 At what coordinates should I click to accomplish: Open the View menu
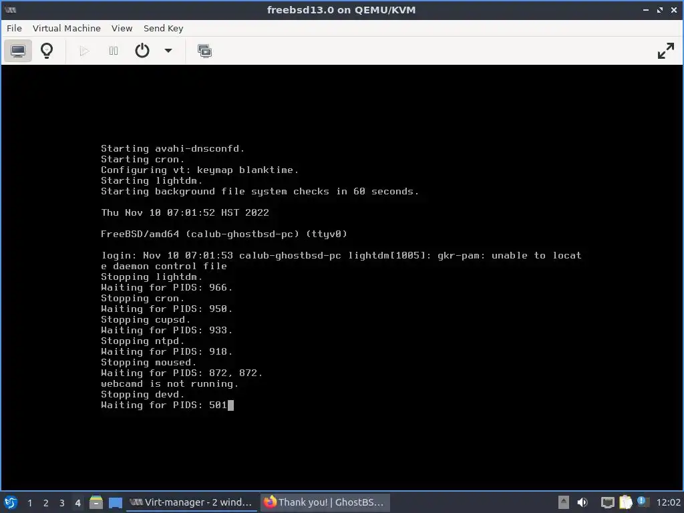(122, 28)
